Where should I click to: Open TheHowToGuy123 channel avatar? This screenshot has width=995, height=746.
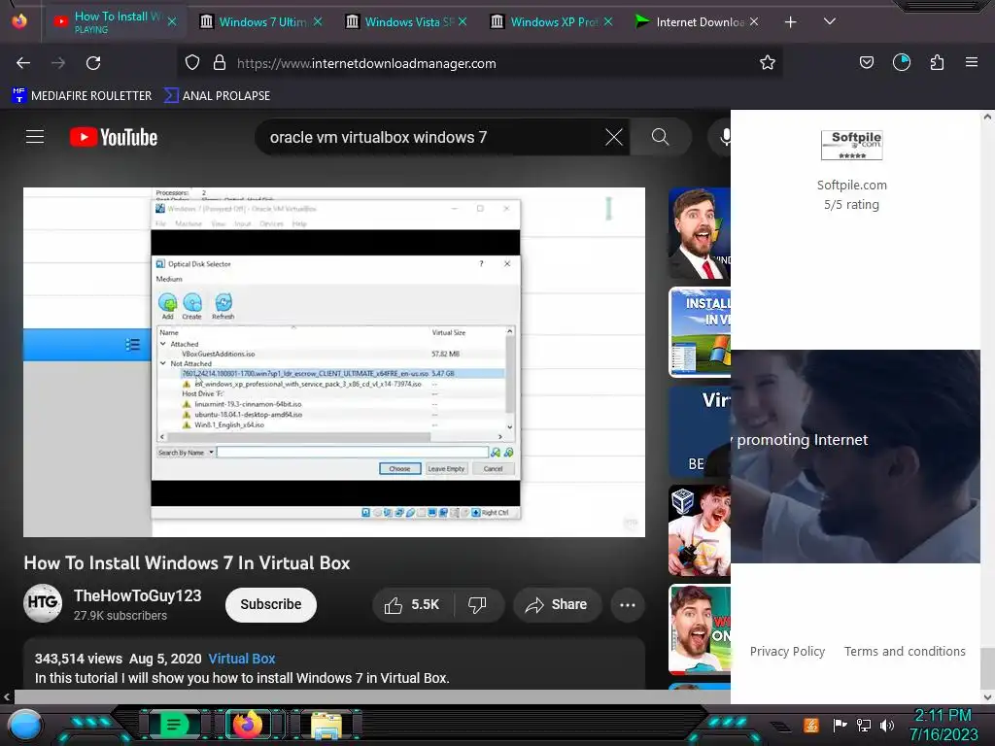click(43, 602)
